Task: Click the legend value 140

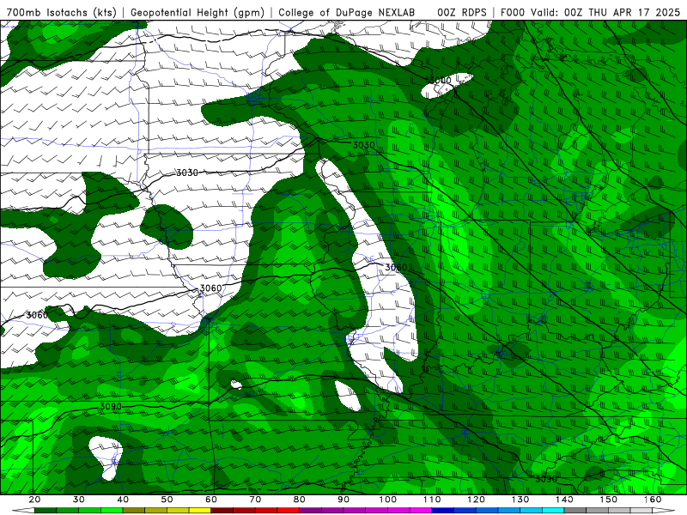Action: click(x=565, y=500)
